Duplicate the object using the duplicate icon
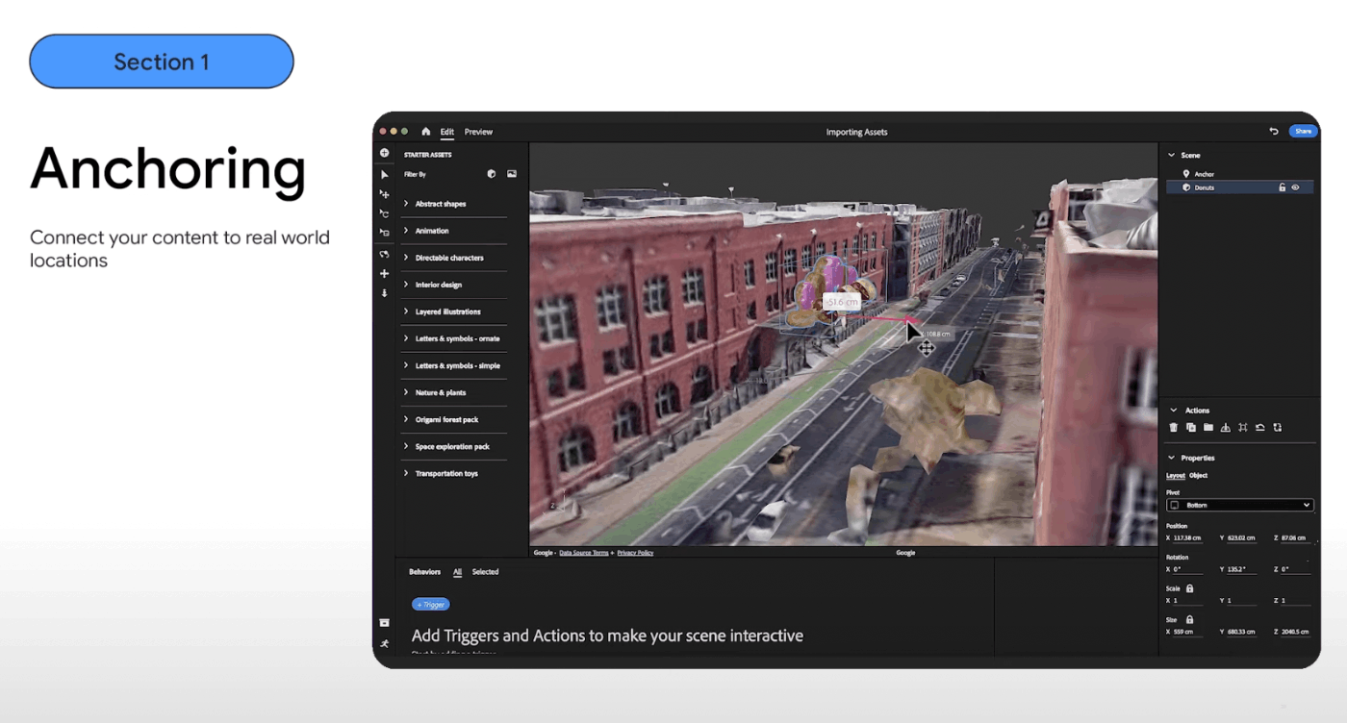 pos(1190,427)
